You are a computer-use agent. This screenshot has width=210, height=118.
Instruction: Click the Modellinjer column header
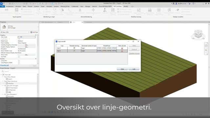pos(107,46)
